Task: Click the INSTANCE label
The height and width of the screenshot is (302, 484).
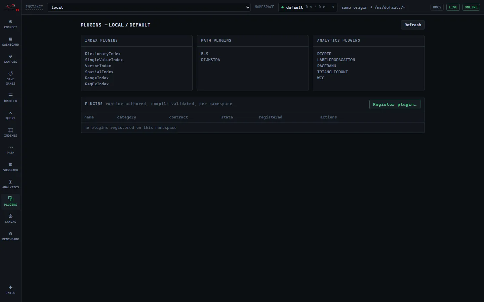Action: coord(34,7)
